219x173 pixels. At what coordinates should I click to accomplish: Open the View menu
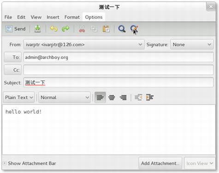36,17
